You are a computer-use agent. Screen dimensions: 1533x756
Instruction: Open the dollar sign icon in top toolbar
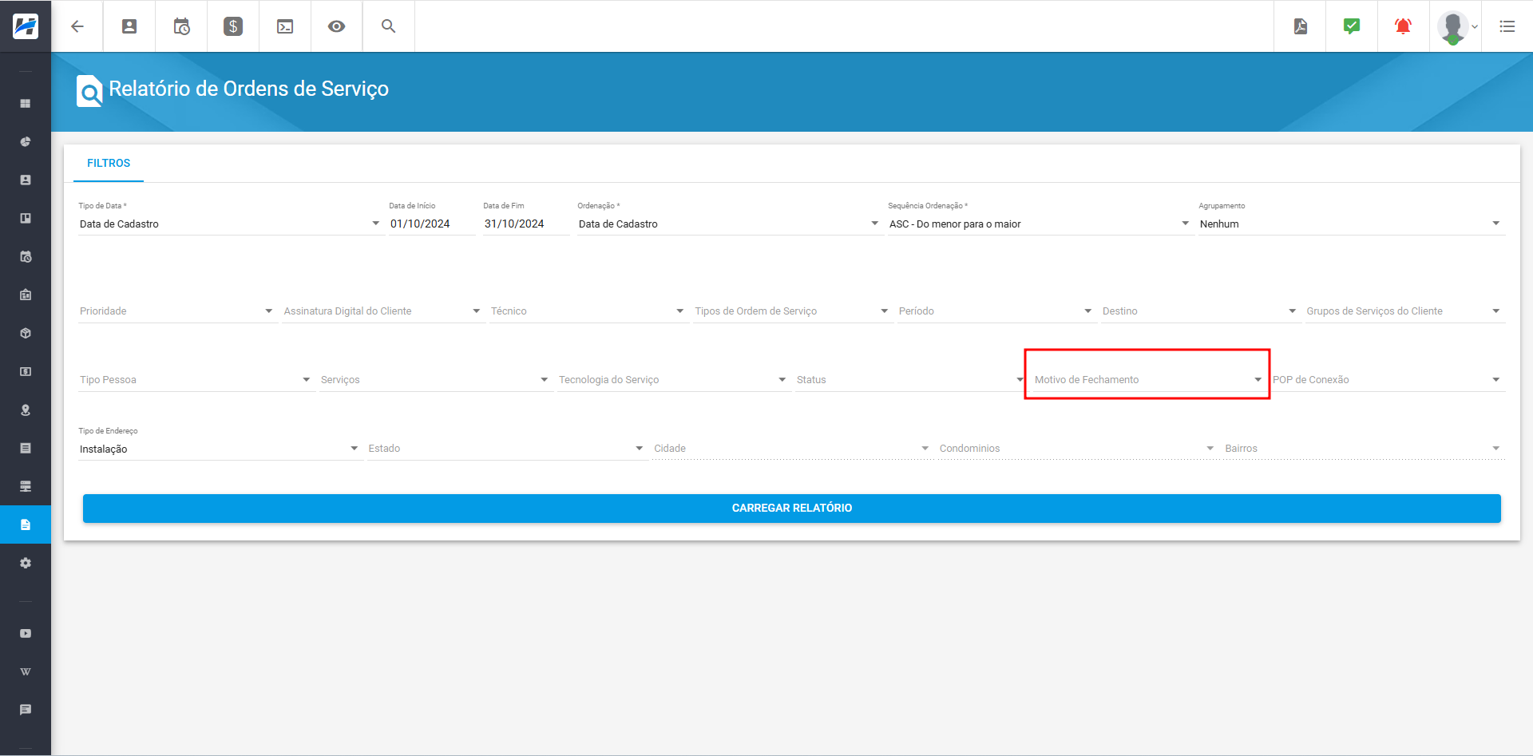pos(233,26)
